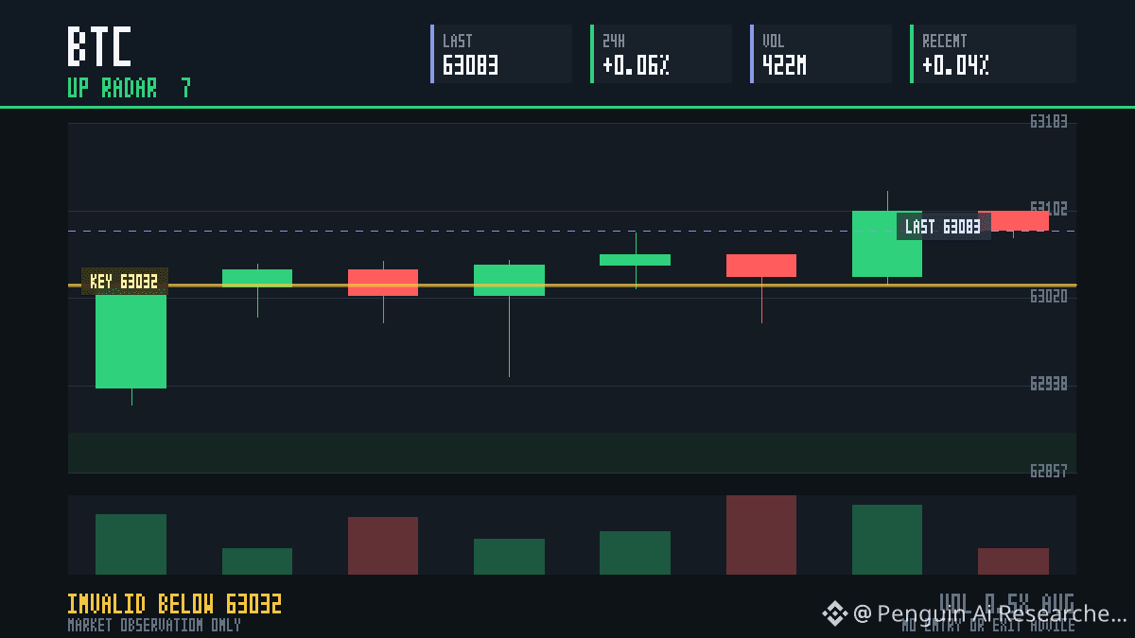Select the 63020 price axis label
Screen dimensions: 1135x638
coord(1049,296)
